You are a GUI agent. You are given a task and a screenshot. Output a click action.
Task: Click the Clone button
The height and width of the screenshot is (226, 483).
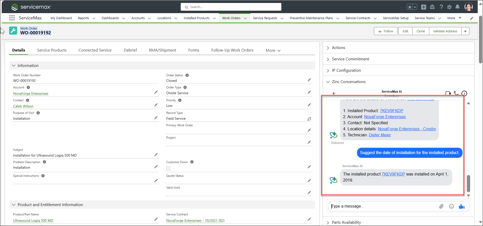pyautogui.click(x=421, y=31)
